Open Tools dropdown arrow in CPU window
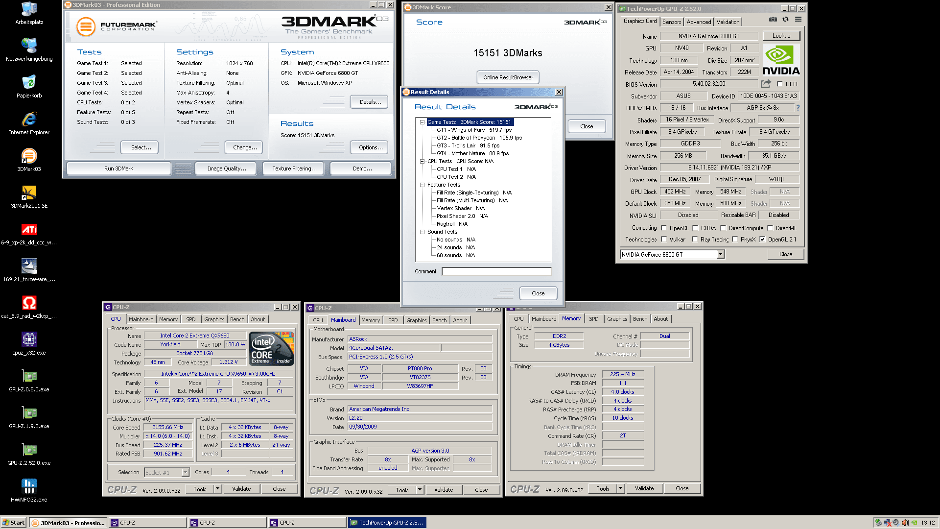 217,488
